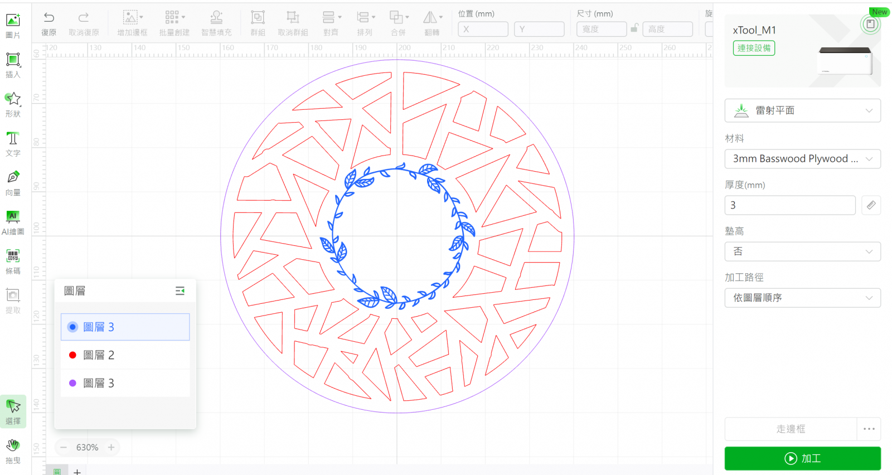This screenshot has height=475, width=892.
Task: Click the green 加工 process button
Action: tap(802, 458)
